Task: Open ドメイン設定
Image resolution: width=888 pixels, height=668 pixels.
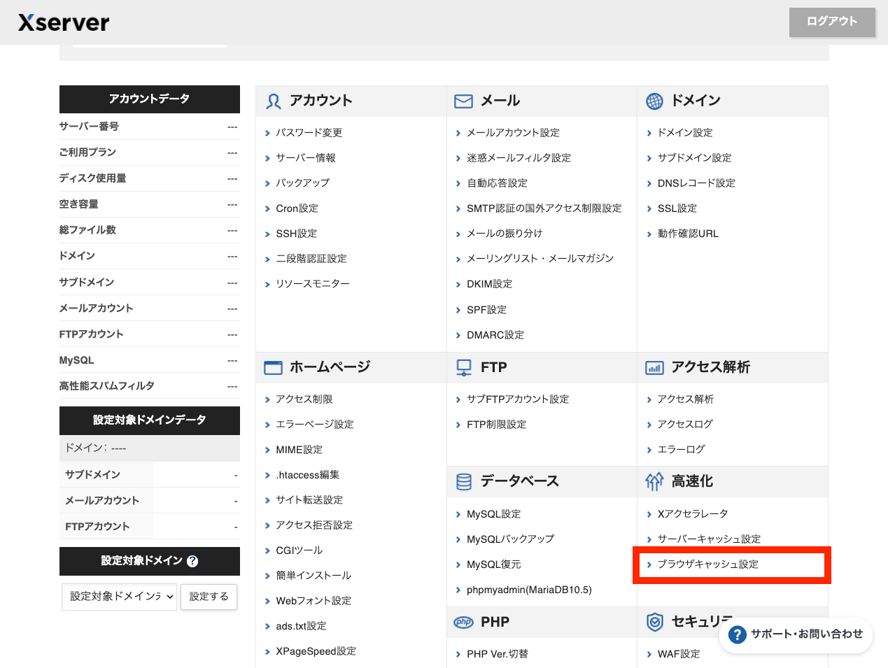Action: pos(685,133)
